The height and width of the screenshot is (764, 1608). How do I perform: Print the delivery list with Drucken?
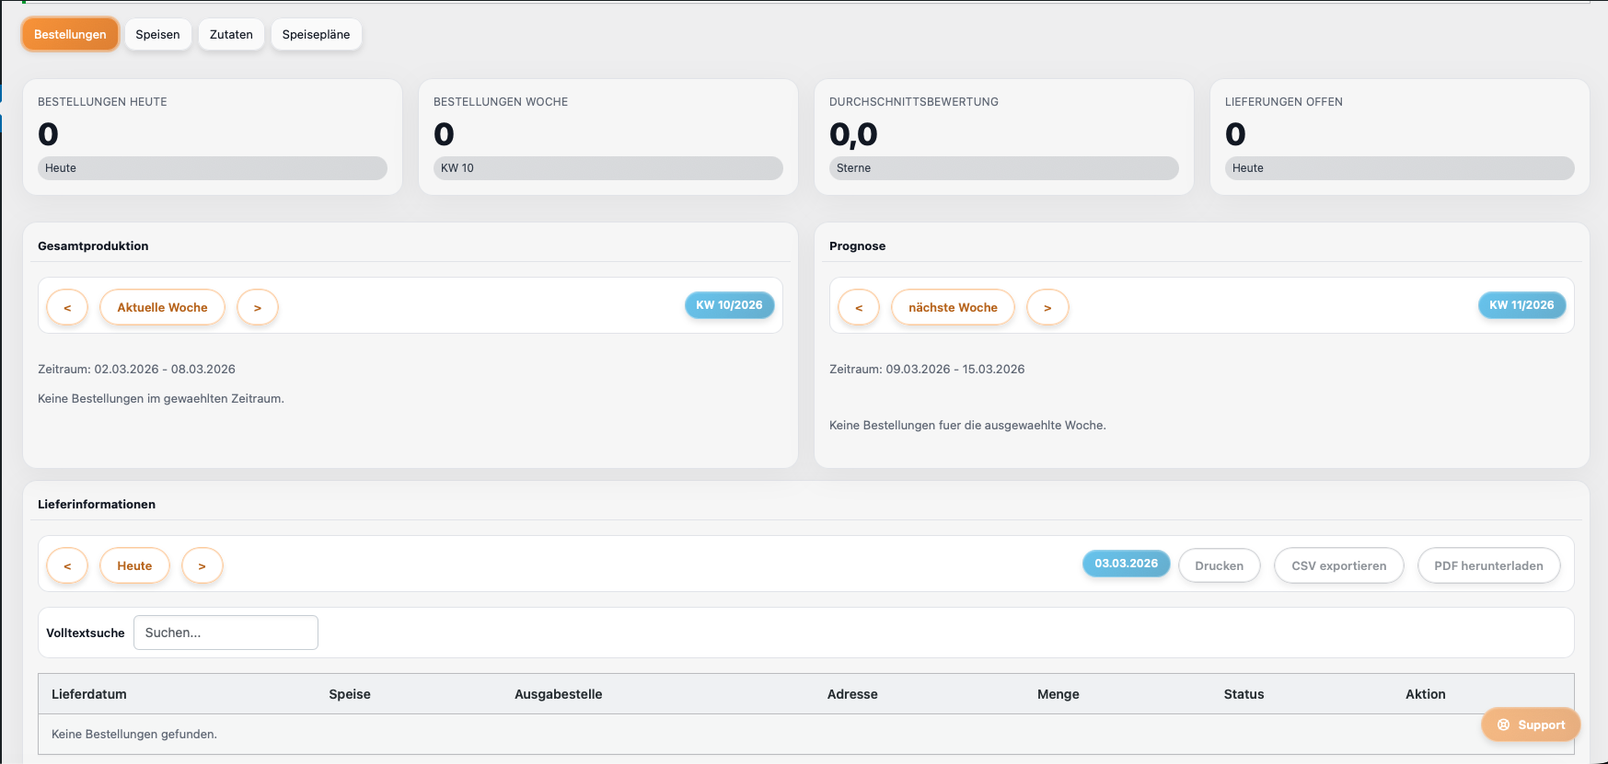pos(1219,565)
